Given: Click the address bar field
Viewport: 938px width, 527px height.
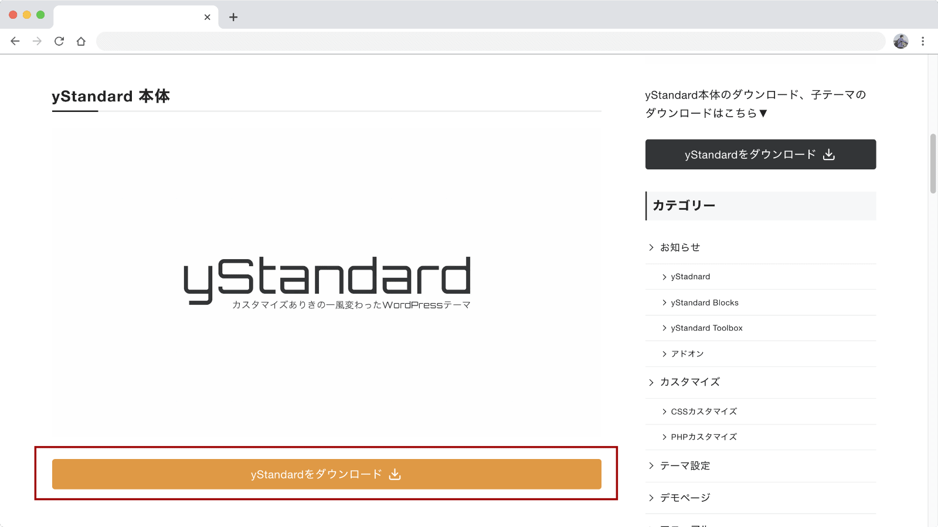Looking at the screenshot, I should pyautogui.click(x=491, y=41).
